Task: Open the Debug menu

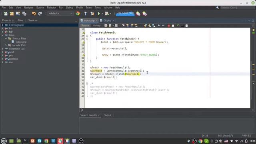Action: coord(70,8)
